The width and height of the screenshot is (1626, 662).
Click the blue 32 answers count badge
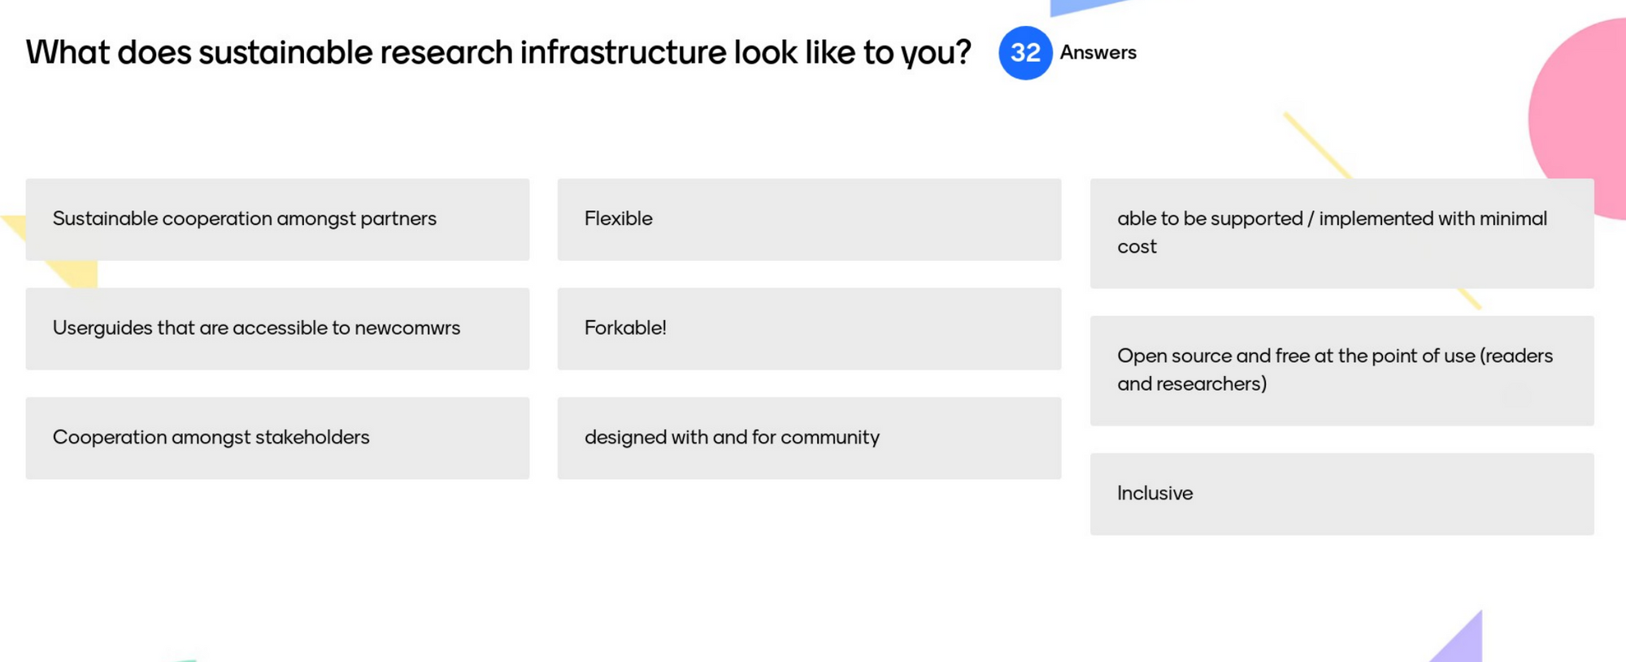pos(1024,53)
